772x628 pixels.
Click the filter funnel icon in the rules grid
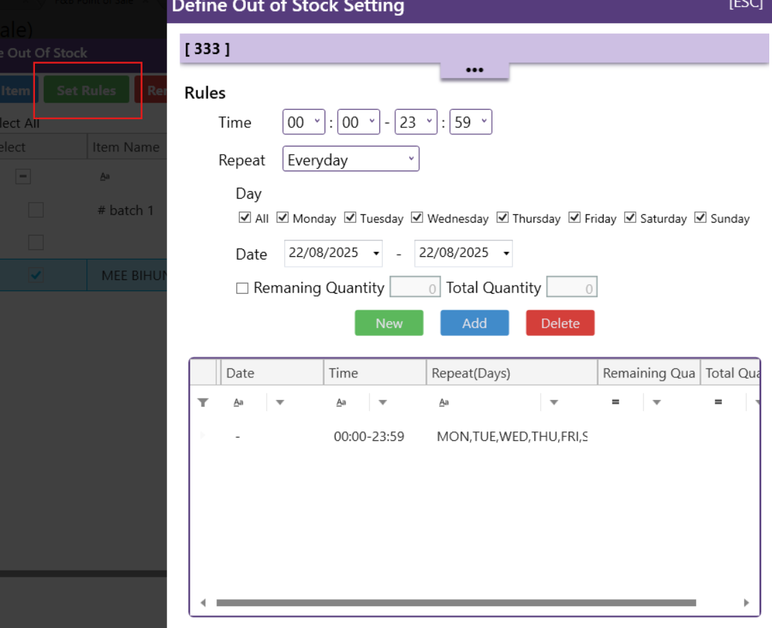coord(203,402)
